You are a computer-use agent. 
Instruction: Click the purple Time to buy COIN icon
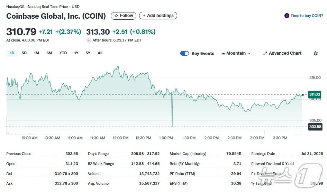coord(287,16)
